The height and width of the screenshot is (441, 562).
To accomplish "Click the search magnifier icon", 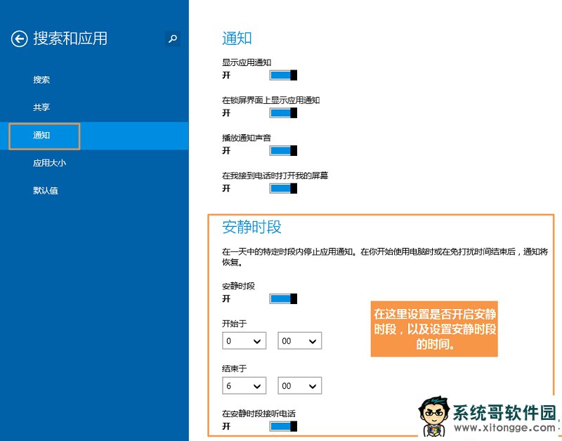I will (172, 39).
